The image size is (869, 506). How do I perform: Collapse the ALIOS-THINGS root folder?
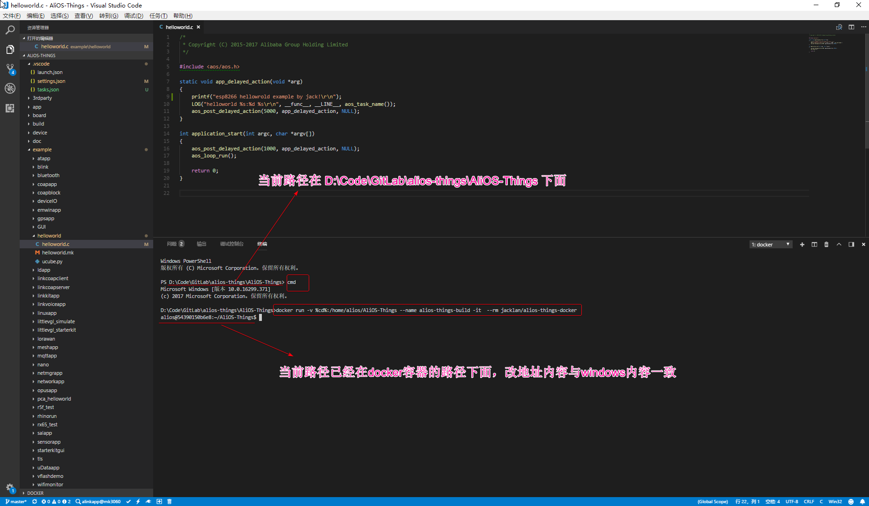click(x=86, y=55)
